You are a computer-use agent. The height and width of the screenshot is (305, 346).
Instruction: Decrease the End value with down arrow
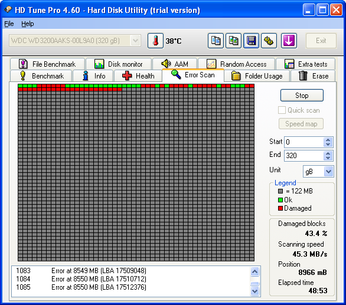click(328, 158)
